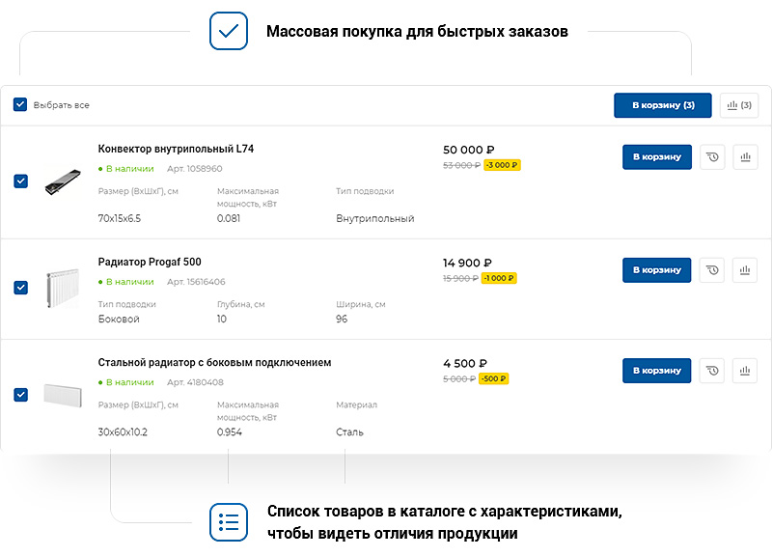The image size is (772, 557).
Task: Uncheck the Стальной радиатор checkbox
Action: [19, 394]
